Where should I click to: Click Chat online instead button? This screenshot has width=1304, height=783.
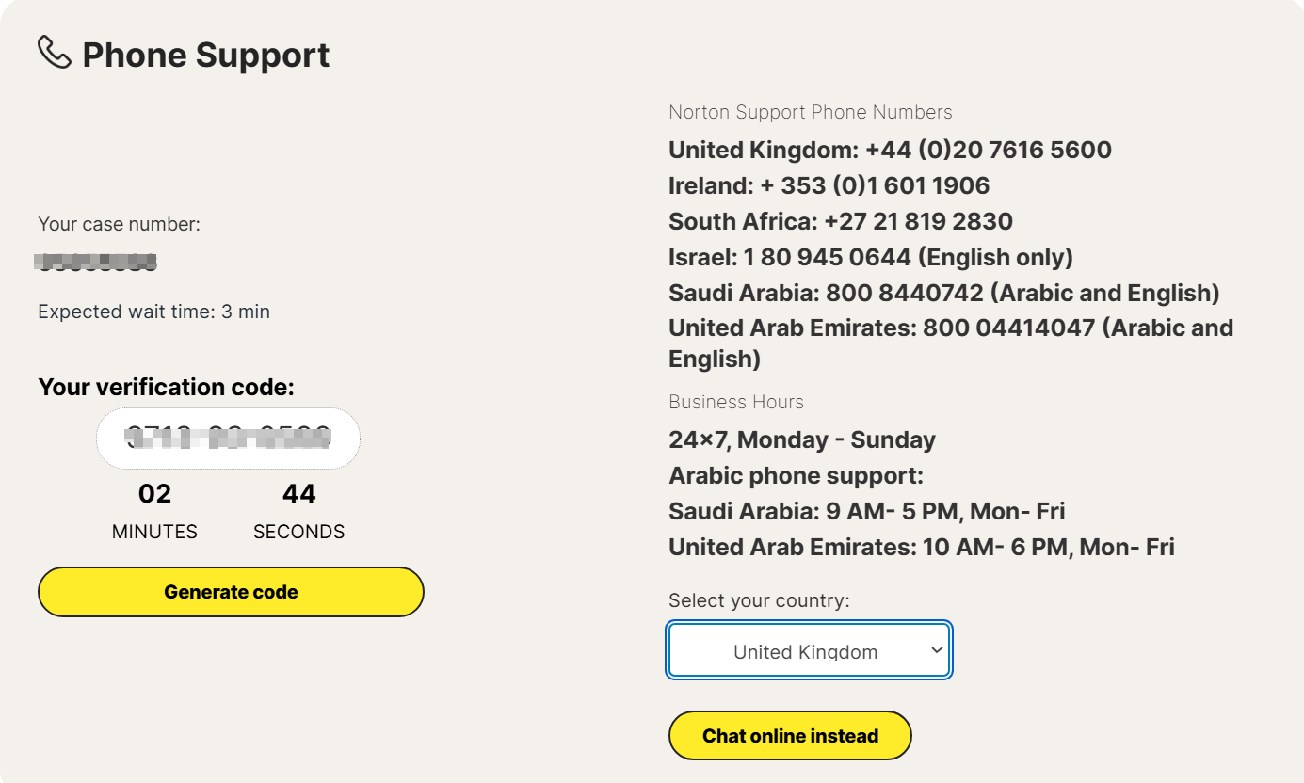(x=790, y=736)
